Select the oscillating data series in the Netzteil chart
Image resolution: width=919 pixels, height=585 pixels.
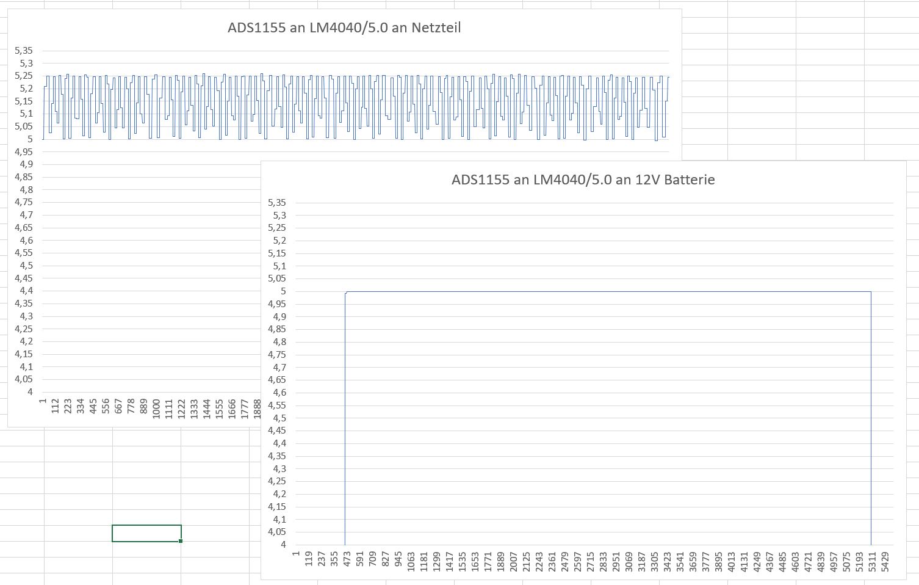(356, 107)
